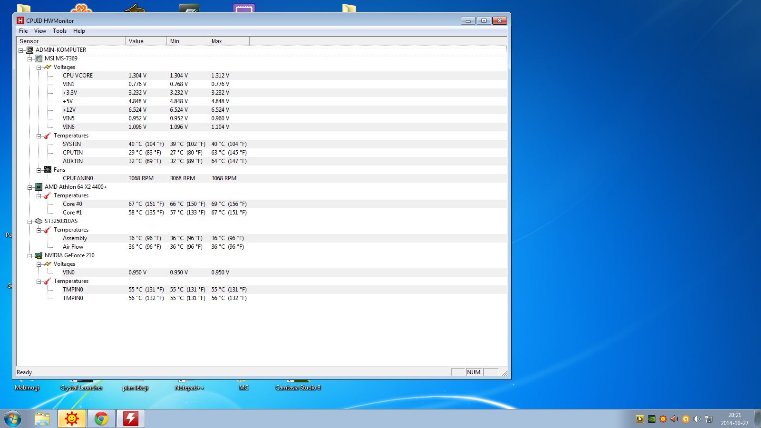Click the Notepad++ desktop shortcut label
This screenshot has height=428, width=761.
coord(189,388)
